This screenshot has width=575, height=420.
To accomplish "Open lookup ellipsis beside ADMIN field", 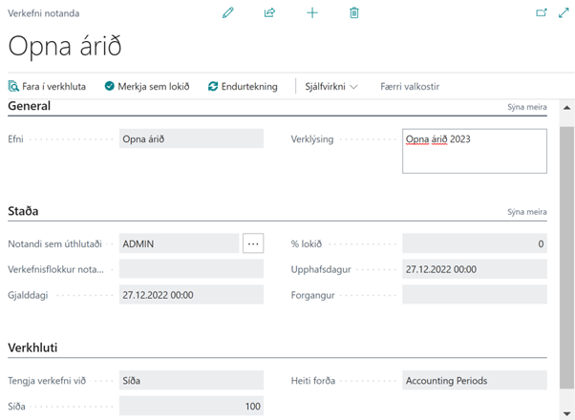I will (252, 243).
